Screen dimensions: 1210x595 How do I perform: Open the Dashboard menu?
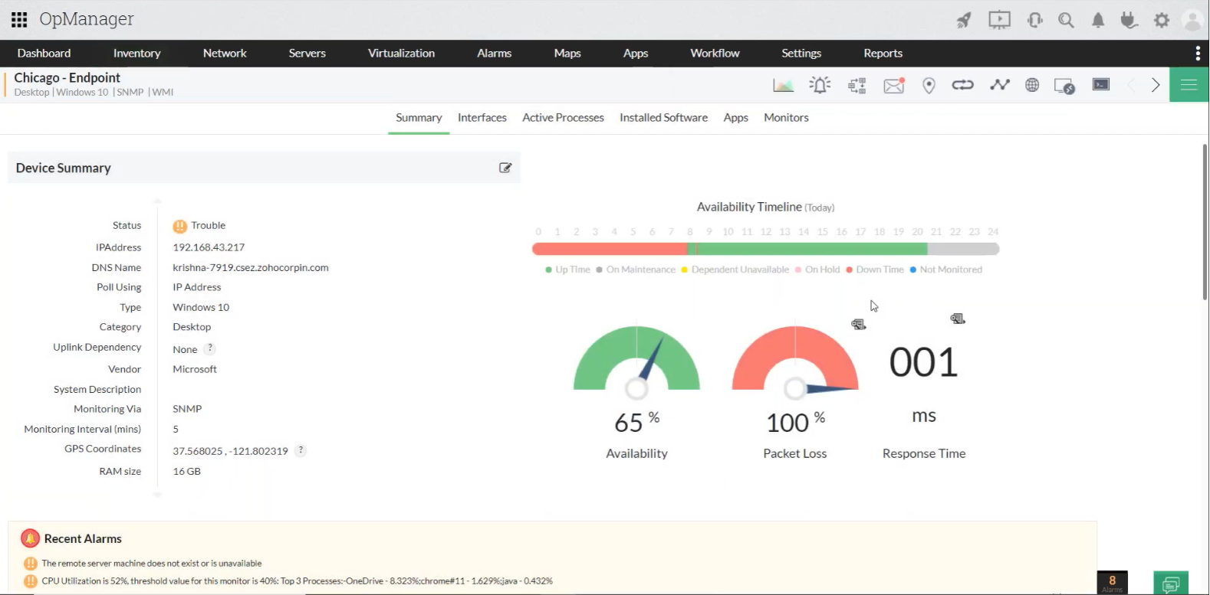[x=44, y=53]
